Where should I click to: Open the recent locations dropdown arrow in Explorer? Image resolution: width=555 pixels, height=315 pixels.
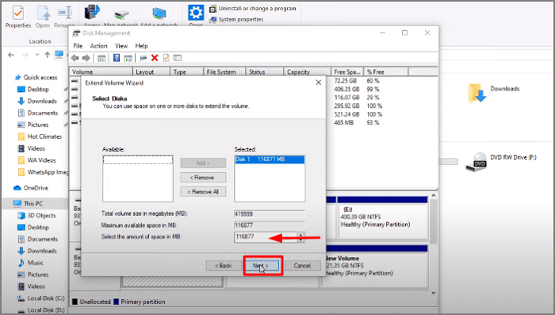(x=37, y=55)
